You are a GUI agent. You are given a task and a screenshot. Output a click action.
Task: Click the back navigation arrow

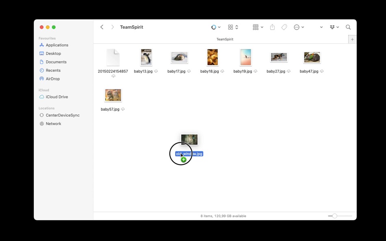[x=102, y=27]
